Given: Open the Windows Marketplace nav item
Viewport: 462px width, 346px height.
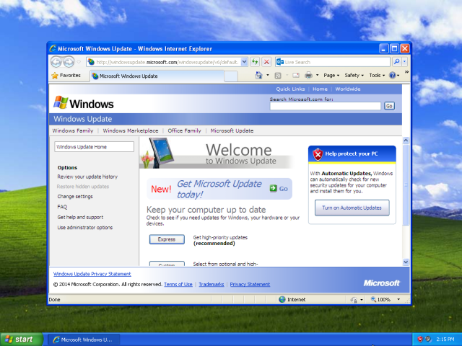Looking at the screenshot, I should pyautogui.click(x=130, y=130).
